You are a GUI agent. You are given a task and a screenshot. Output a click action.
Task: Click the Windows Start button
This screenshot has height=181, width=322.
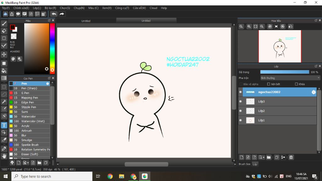(x=6, y=176)
